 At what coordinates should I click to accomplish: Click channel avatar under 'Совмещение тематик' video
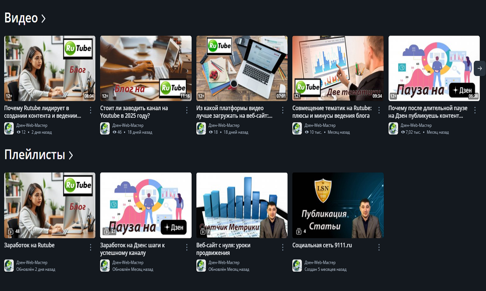click(x=297, y=129)
